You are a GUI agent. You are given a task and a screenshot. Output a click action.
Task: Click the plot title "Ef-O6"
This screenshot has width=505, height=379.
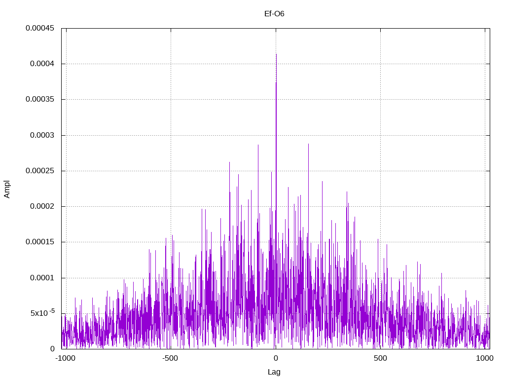[x=274, y=14]
